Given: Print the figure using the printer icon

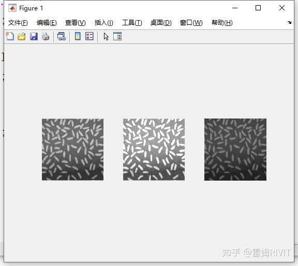Looking at the screenshot, I should tap(46, 36).
